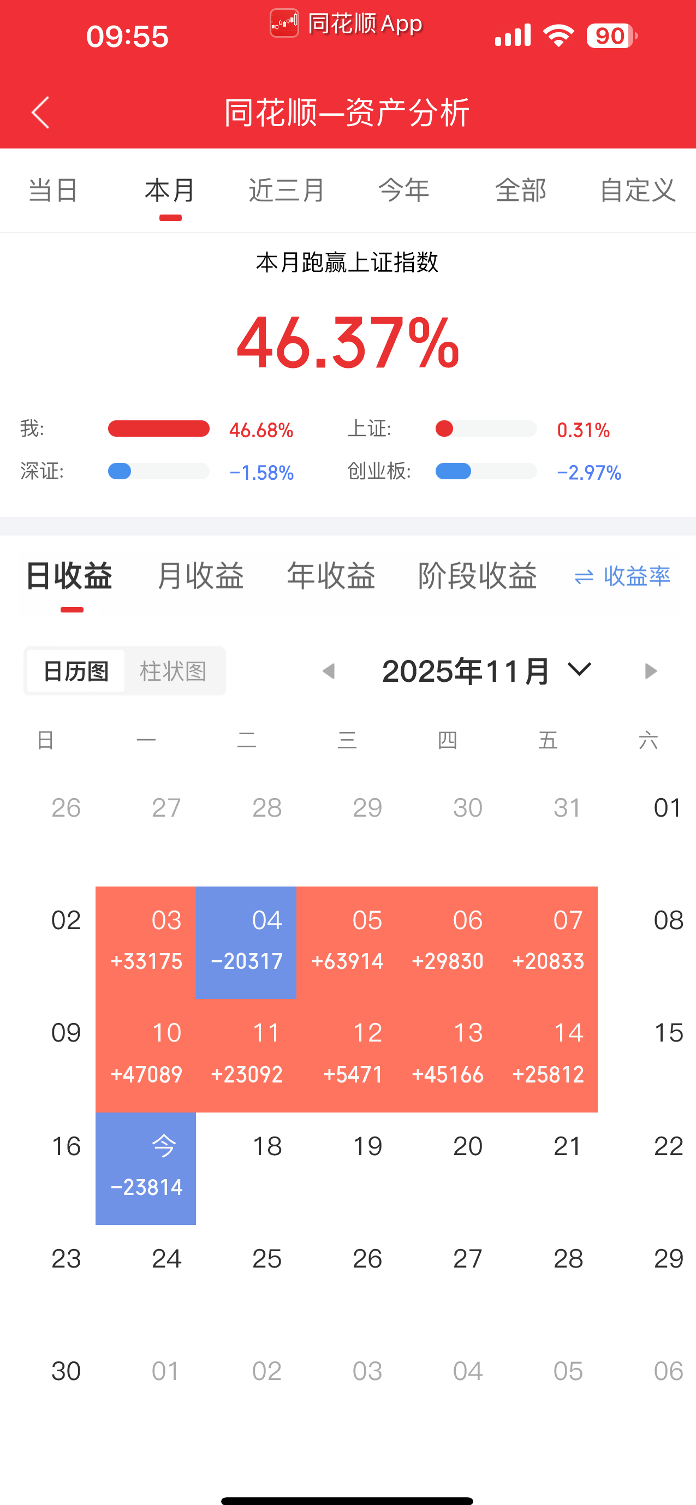696x1505 pixels.
Task: Tap the 同花顺—资产分析 page title
Action: [x=348, y=112]
